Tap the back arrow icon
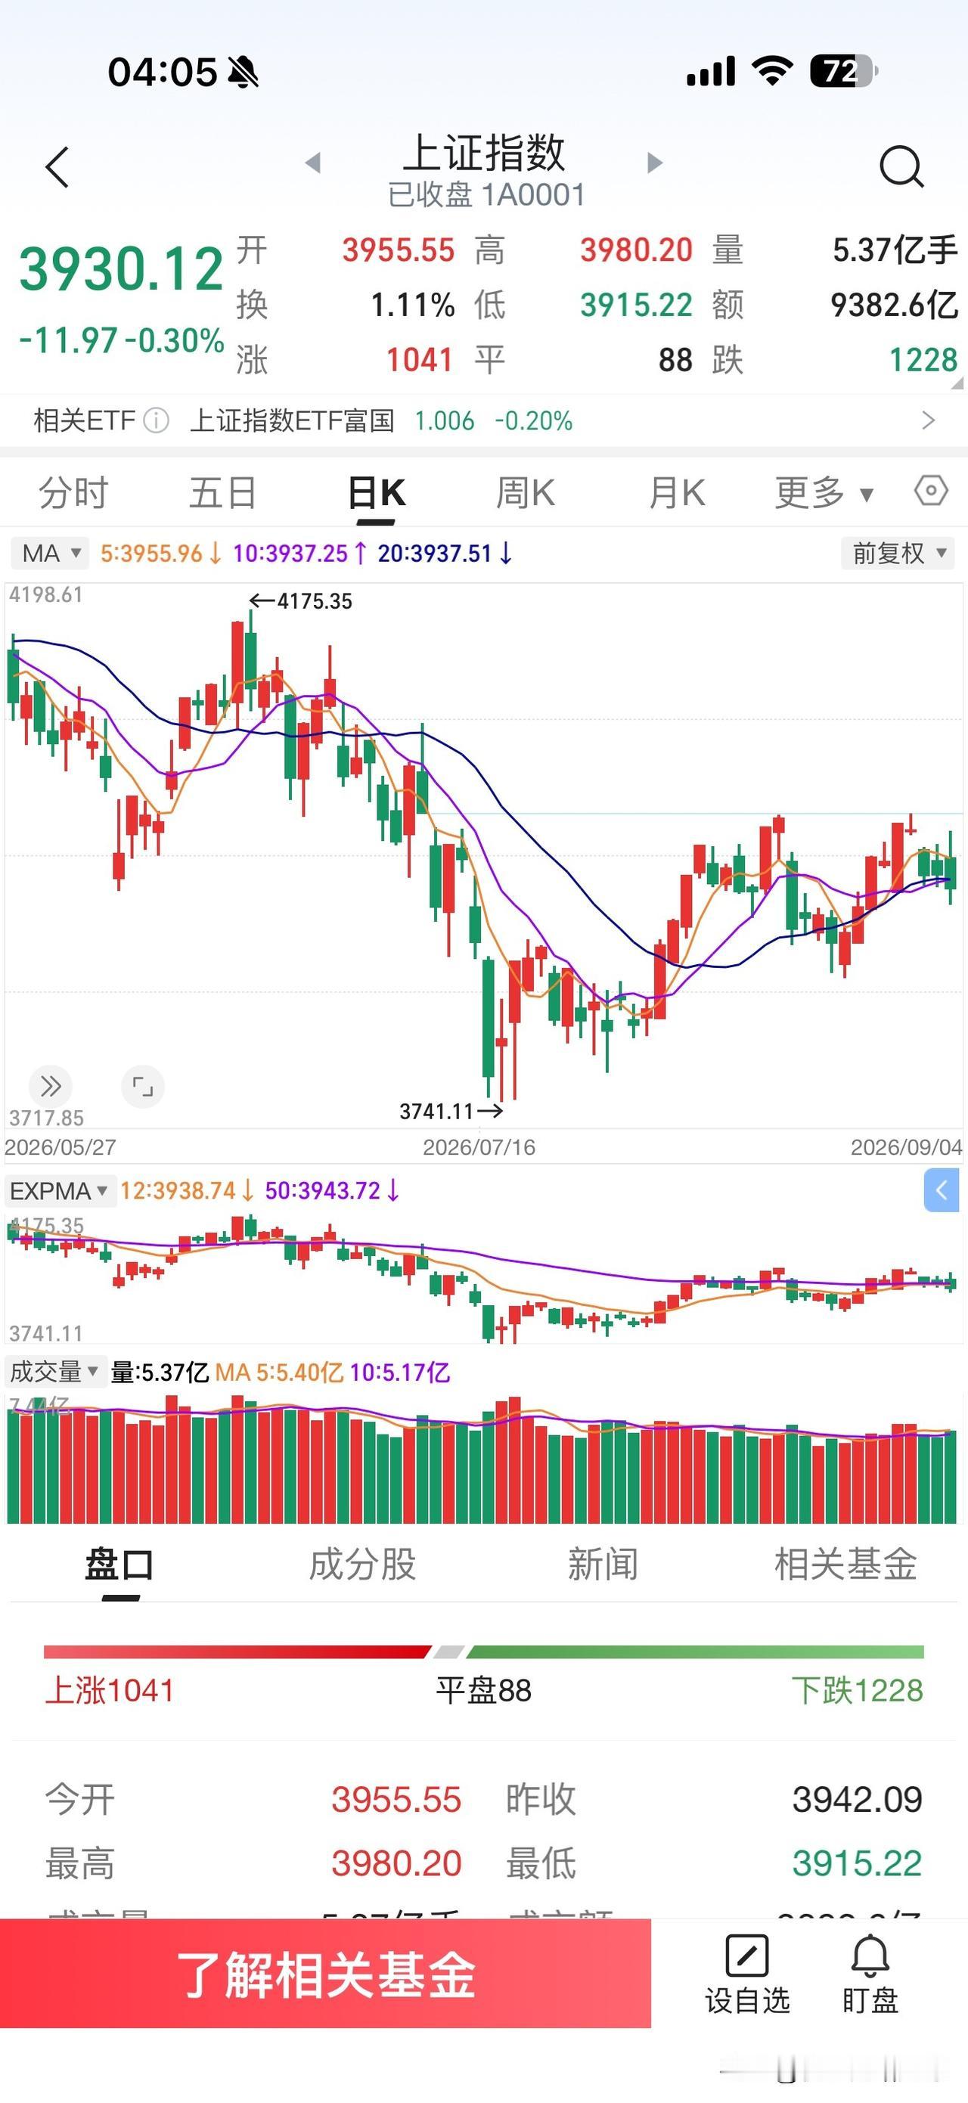This screenshot has width=968, height=2103. coord(58,167)
